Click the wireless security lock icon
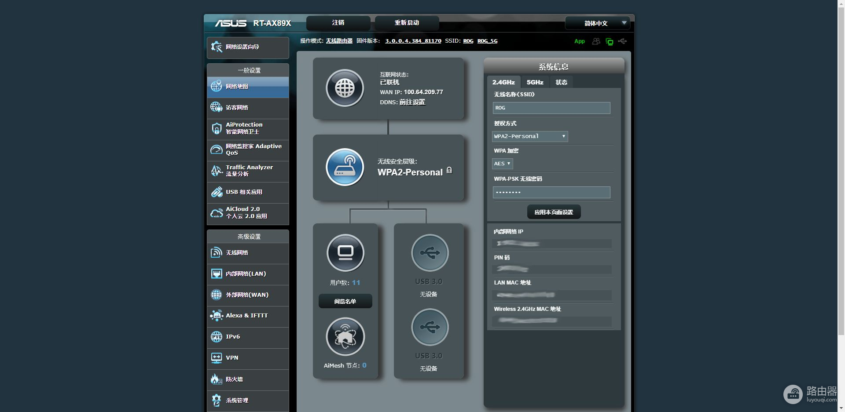845x412 pixels. (x=449, y=170)
